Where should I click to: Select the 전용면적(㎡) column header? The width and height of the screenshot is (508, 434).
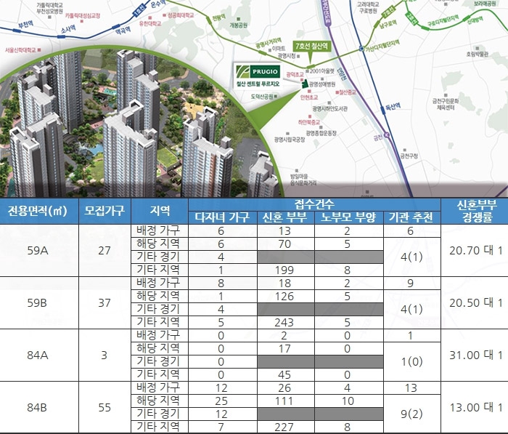click(x=37, y=212)
